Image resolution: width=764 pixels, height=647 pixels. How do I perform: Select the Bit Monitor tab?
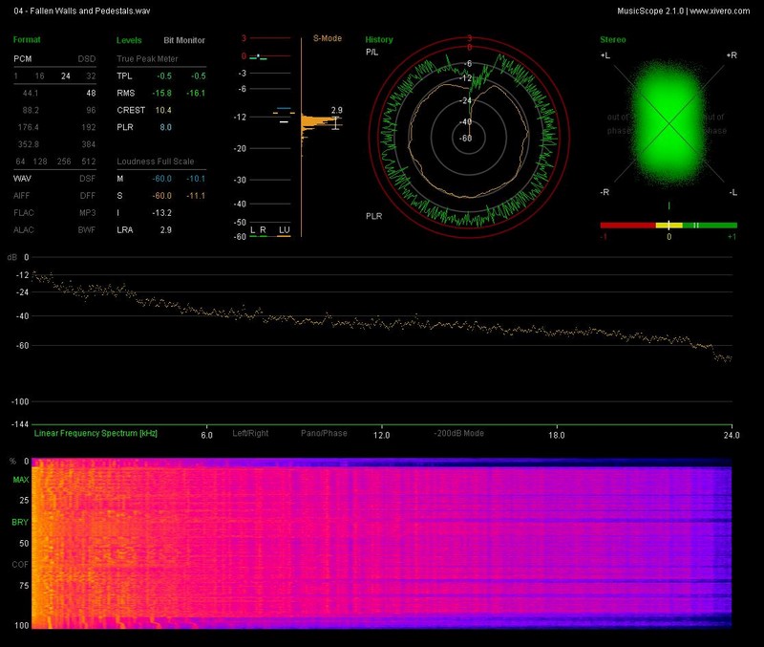tap(184, 40)
